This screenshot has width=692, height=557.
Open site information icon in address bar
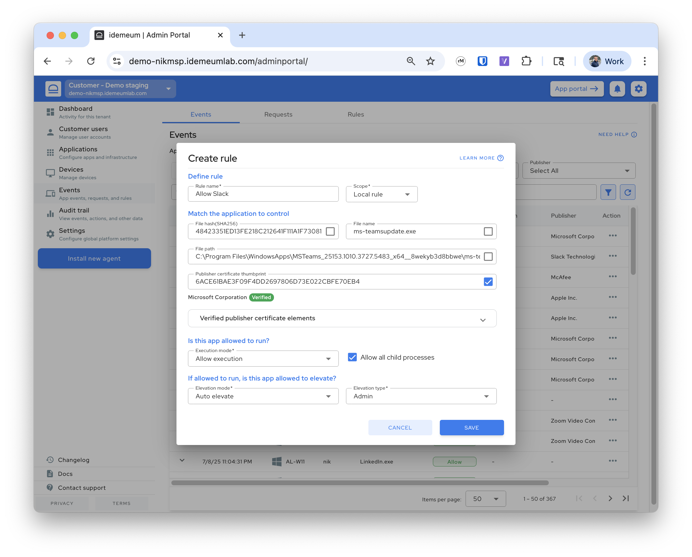point(117,61)
